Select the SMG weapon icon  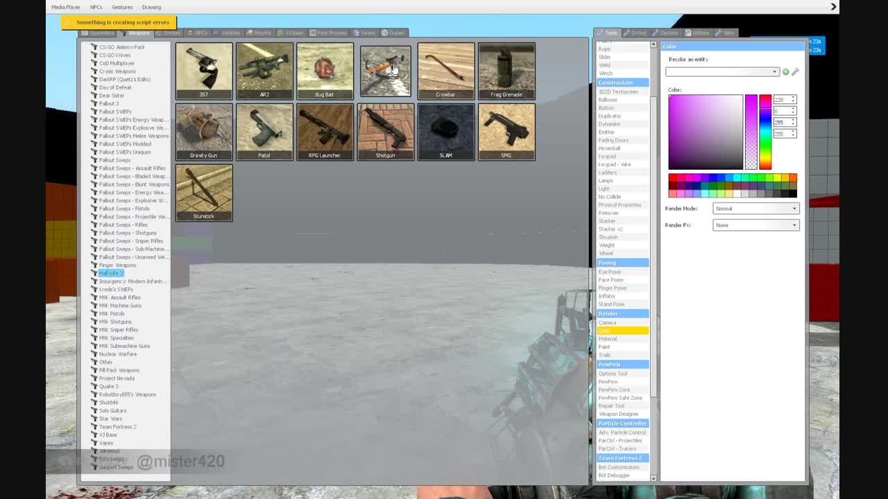(506, 132)
